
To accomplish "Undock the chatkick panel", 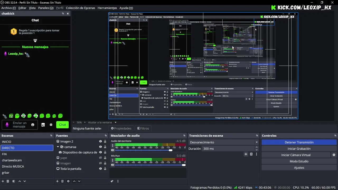I will pyautogui.click(x=63, y=13).
